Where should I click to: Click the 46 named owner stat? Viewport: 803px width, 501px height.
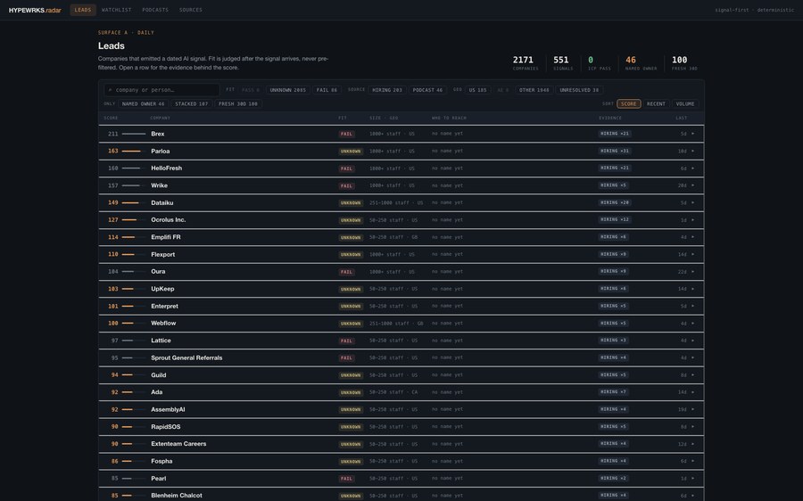pos(640,63)
